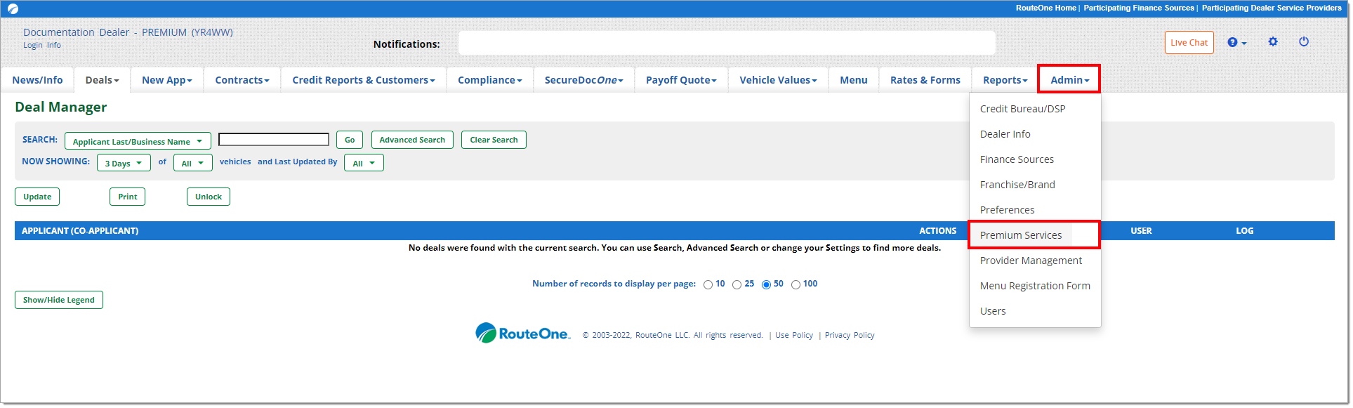Follow the RouteOne Home link
Viewport: 1353px width, 408px height.
click(x=1045, y=8)
